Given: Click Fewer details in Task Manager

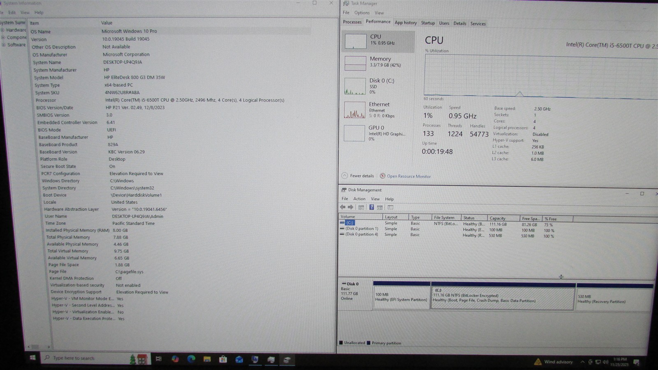Looking at the screenshot, I should click(x=362, y=176).
